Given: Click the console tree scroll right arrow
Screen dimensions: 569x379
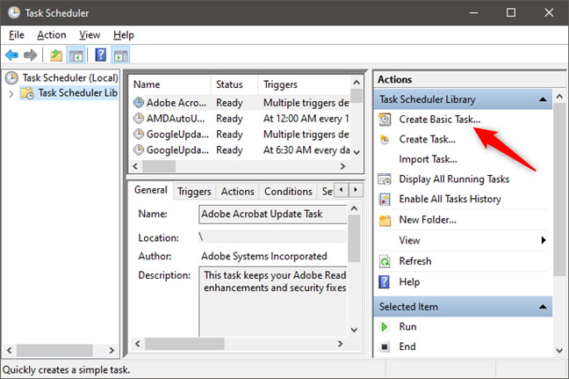Looking at the screenshot, I should 112,351.
